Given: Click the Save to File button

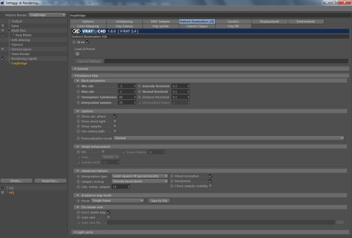Looking at the screenshot, I should [x=159, y=201].
